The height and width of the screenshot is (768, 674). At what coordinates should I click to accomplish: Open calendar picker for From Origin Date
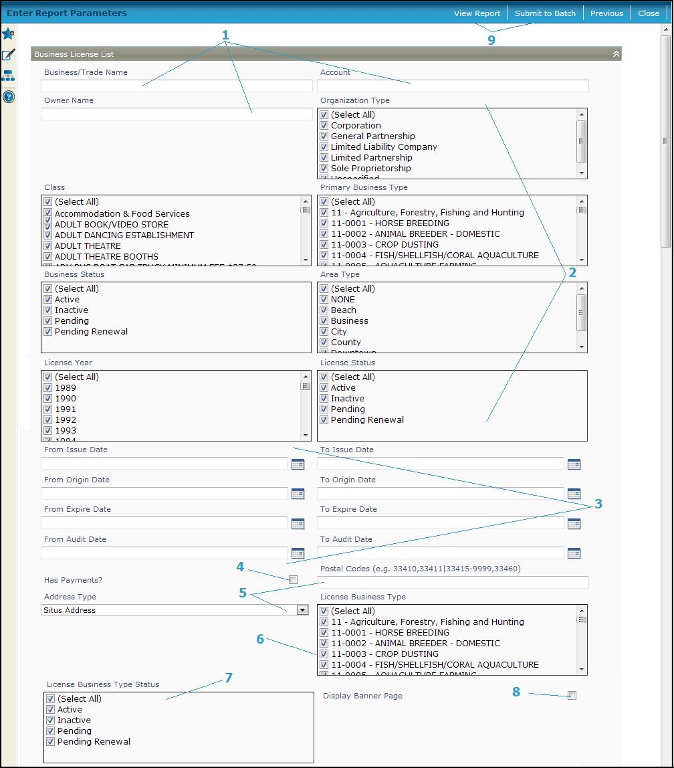[298, 494]
